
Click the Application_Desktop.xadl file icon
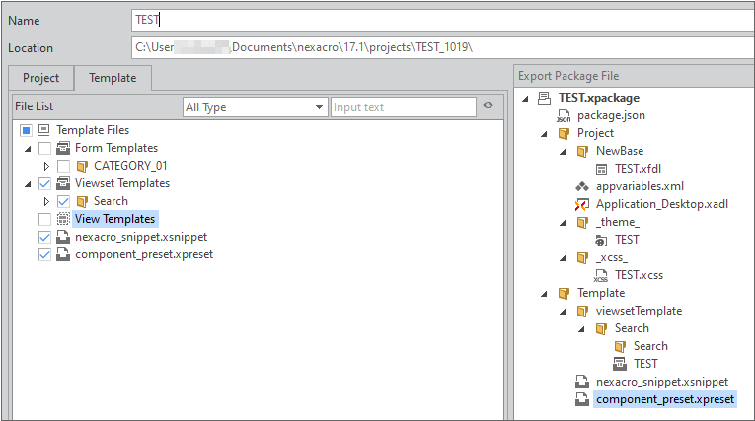click(582, 204)
